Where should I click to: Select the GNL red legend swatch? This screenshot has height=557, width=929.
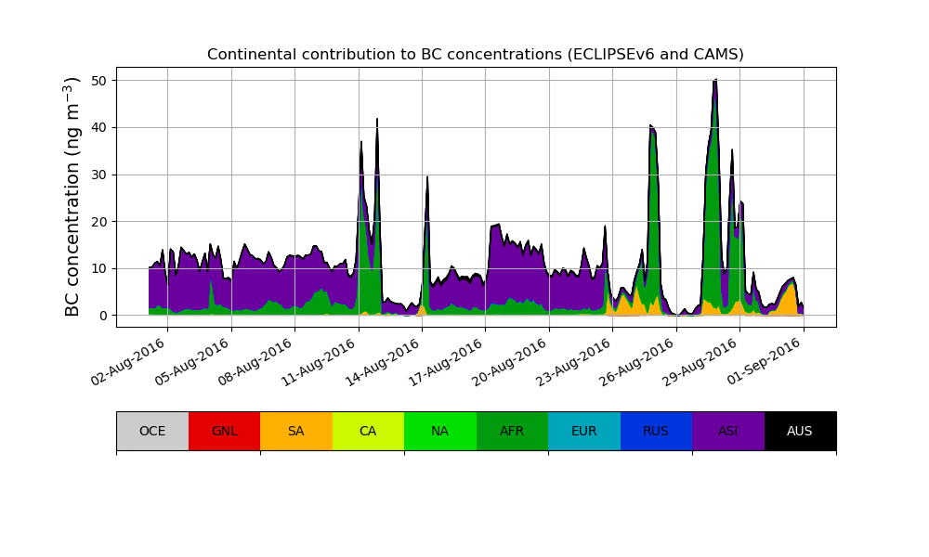tap(225, 431)
